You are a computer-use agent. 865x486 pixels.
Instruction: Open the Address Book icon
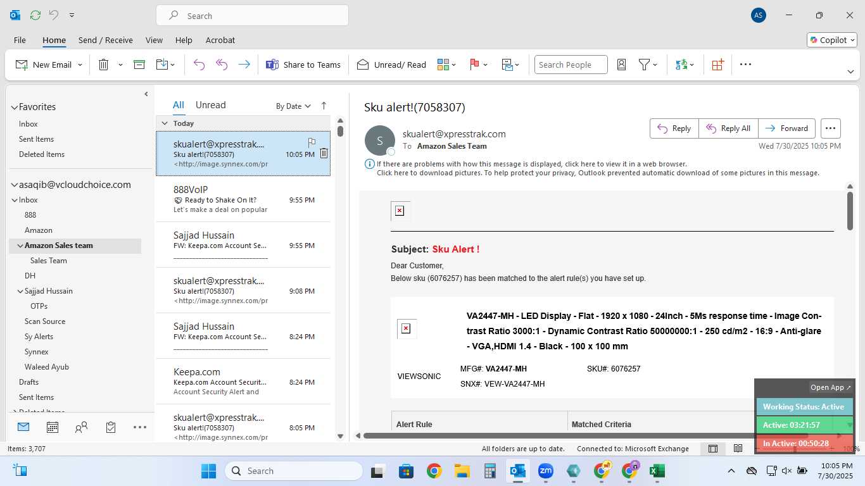(621, 65)
